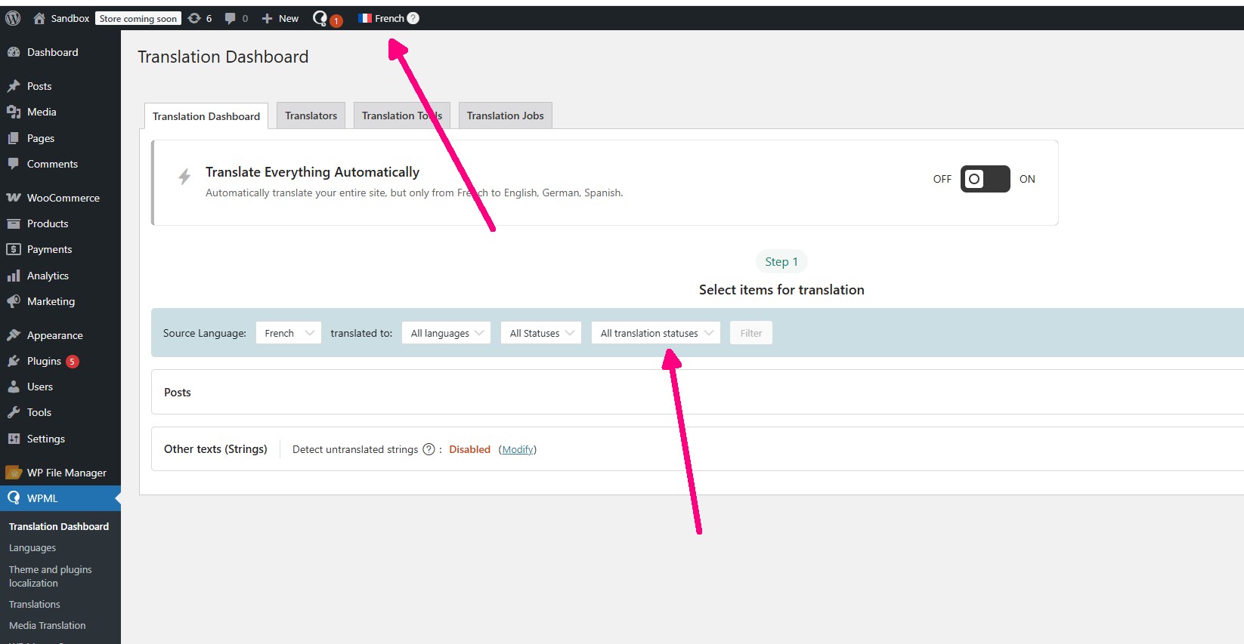Switch to the Translation Jobs tab
1244x644 pixels.
(x=506, y=116)
